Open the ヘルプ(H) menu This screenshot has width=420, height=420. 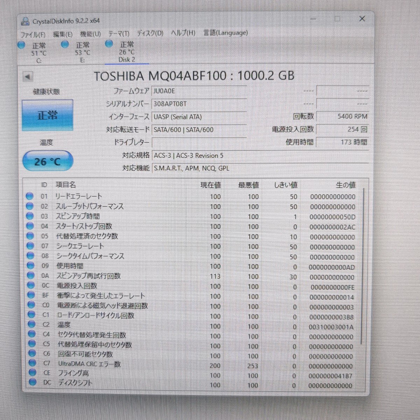click(x=183, y=33)
